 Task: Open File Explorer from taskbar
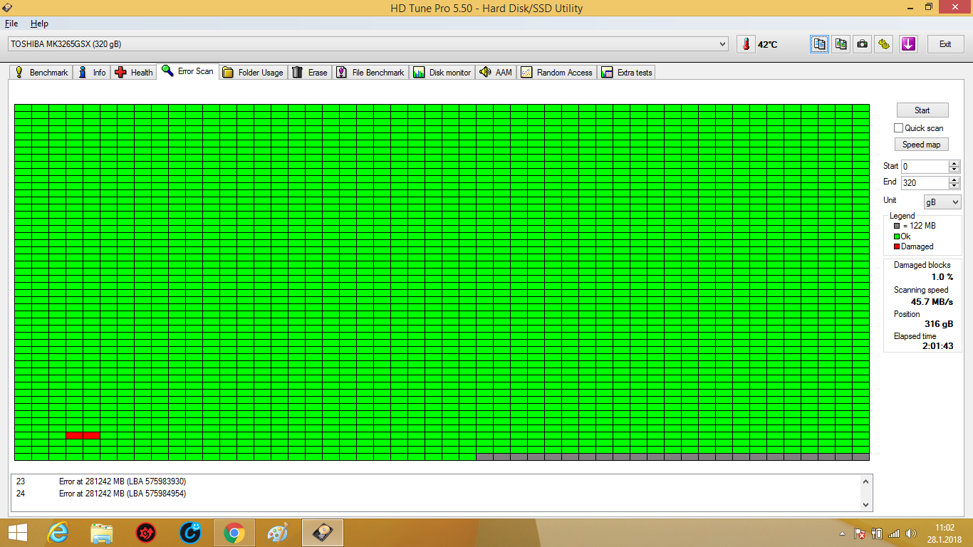coord(102,533)
